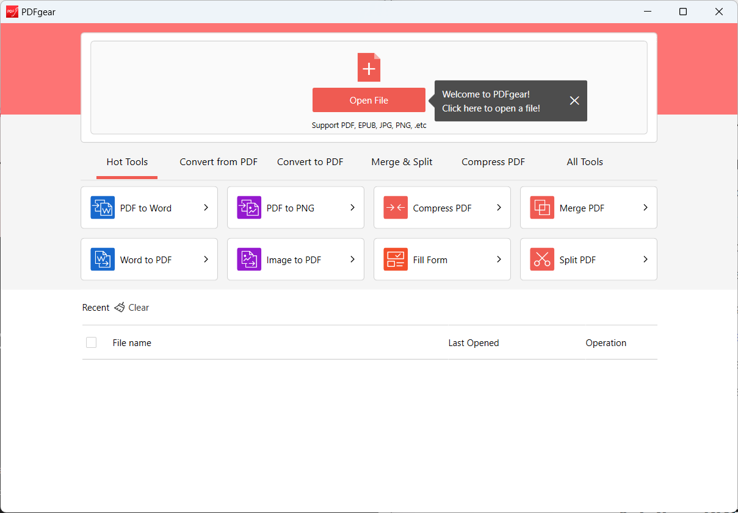This screenshot has width=738, height=513.
Task: Minimize the PDFgear window
Action: coord(647,12)
